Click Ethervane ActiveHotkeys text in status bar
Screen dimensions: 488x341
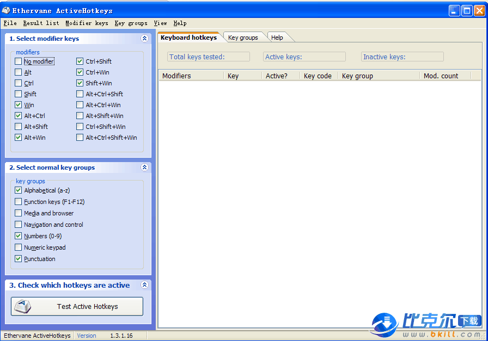coord(37,336)
